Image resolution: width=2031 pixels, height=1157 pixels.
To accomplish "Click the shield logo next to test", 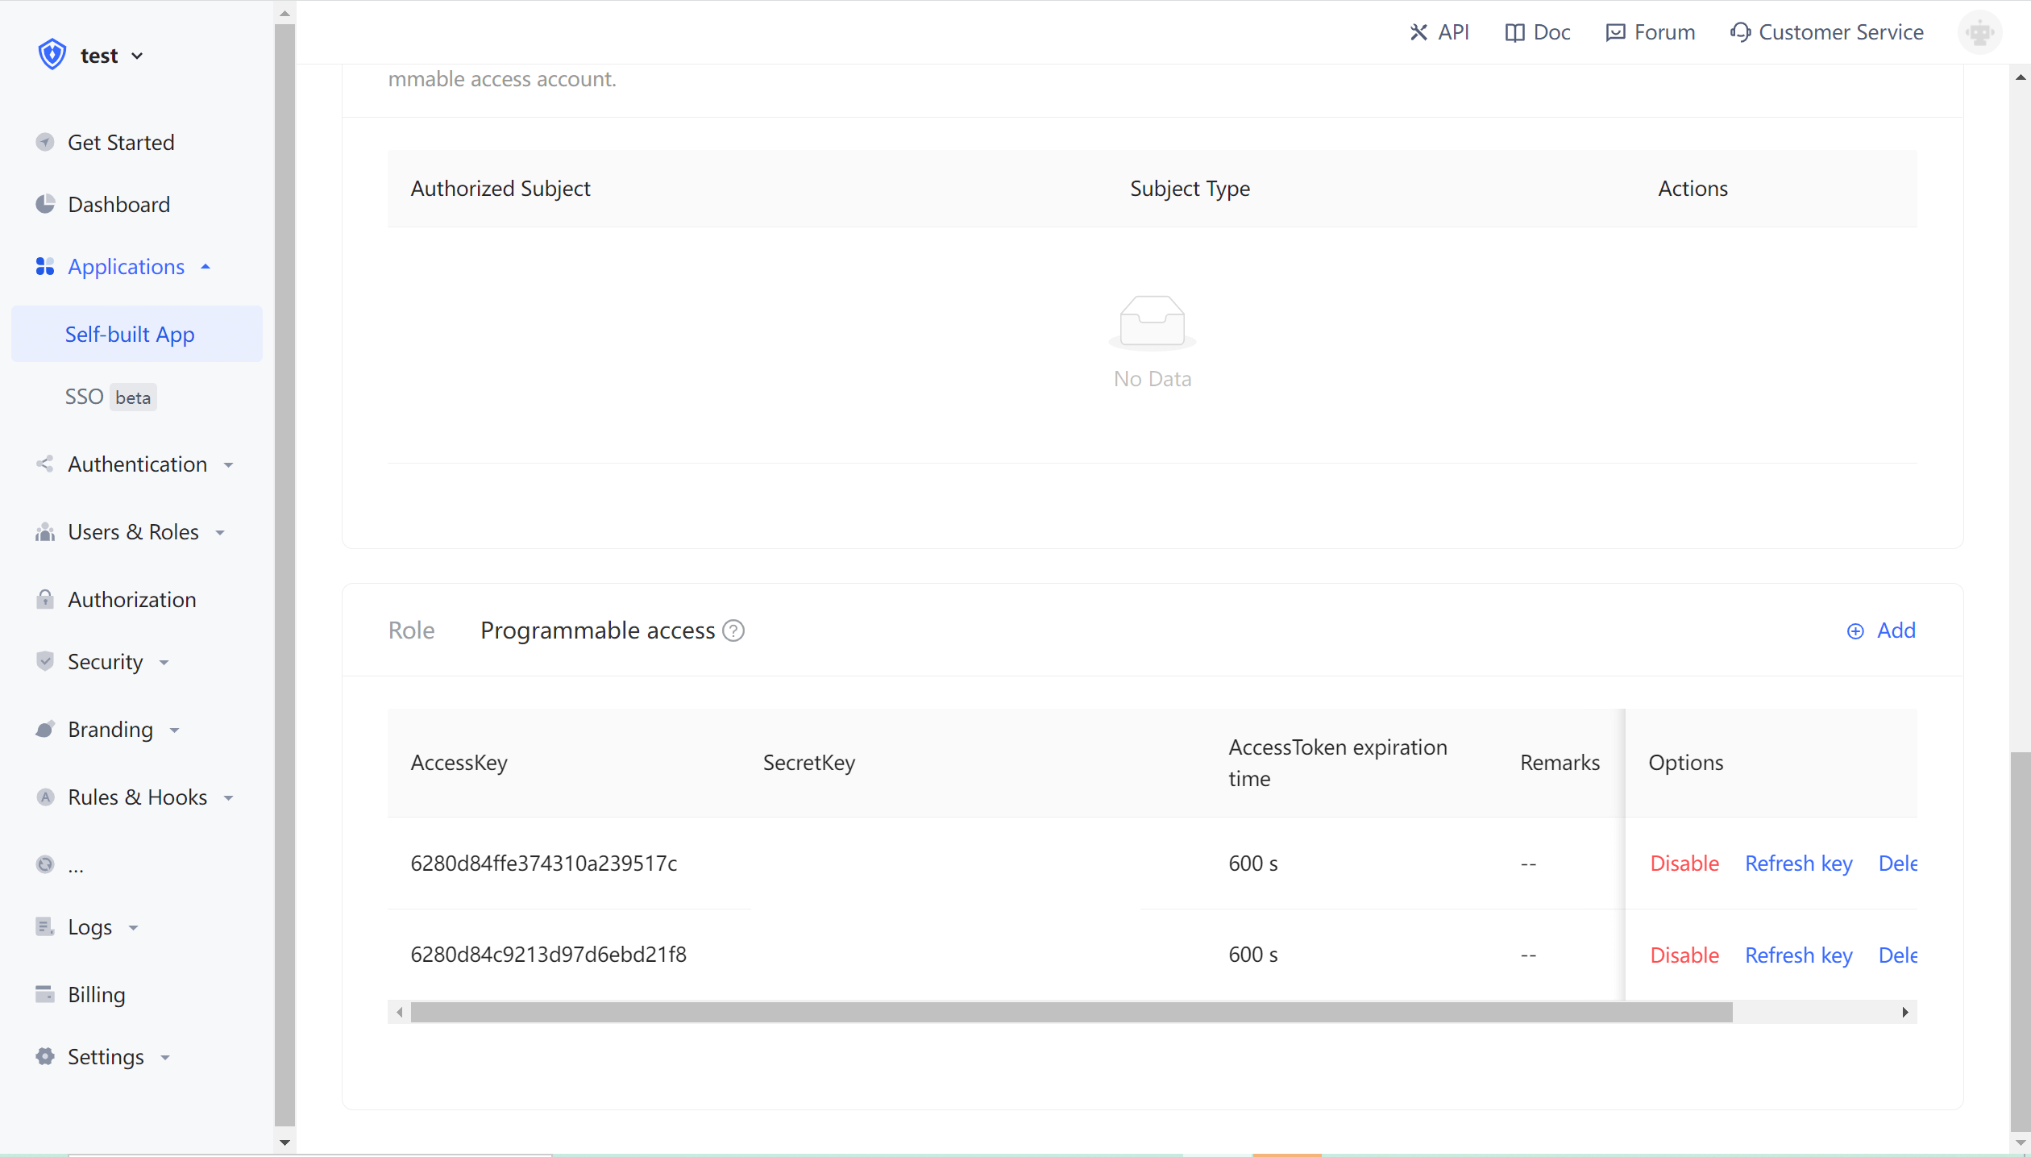I will pyautogui.click(x=52, y=55).
